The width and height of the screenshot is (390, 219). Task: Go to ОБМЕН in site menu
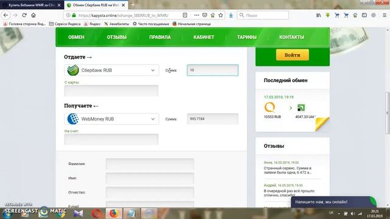76,37
